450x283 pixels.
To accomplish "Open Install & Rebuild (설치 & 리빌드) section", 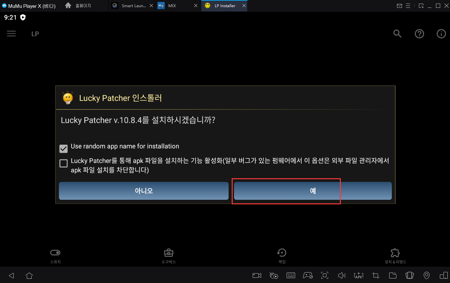I will click(x=395, y=256).
